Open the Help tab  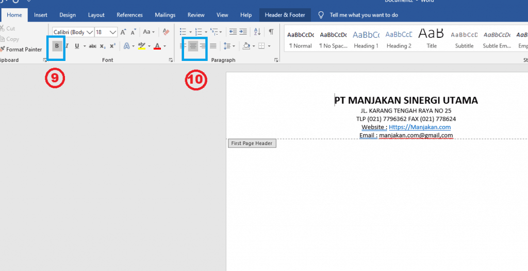[246, 15]
